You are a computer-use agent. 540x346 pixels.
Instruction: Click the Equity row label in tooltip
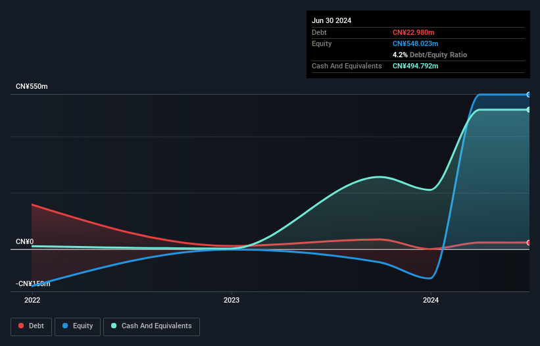(322, 43)
